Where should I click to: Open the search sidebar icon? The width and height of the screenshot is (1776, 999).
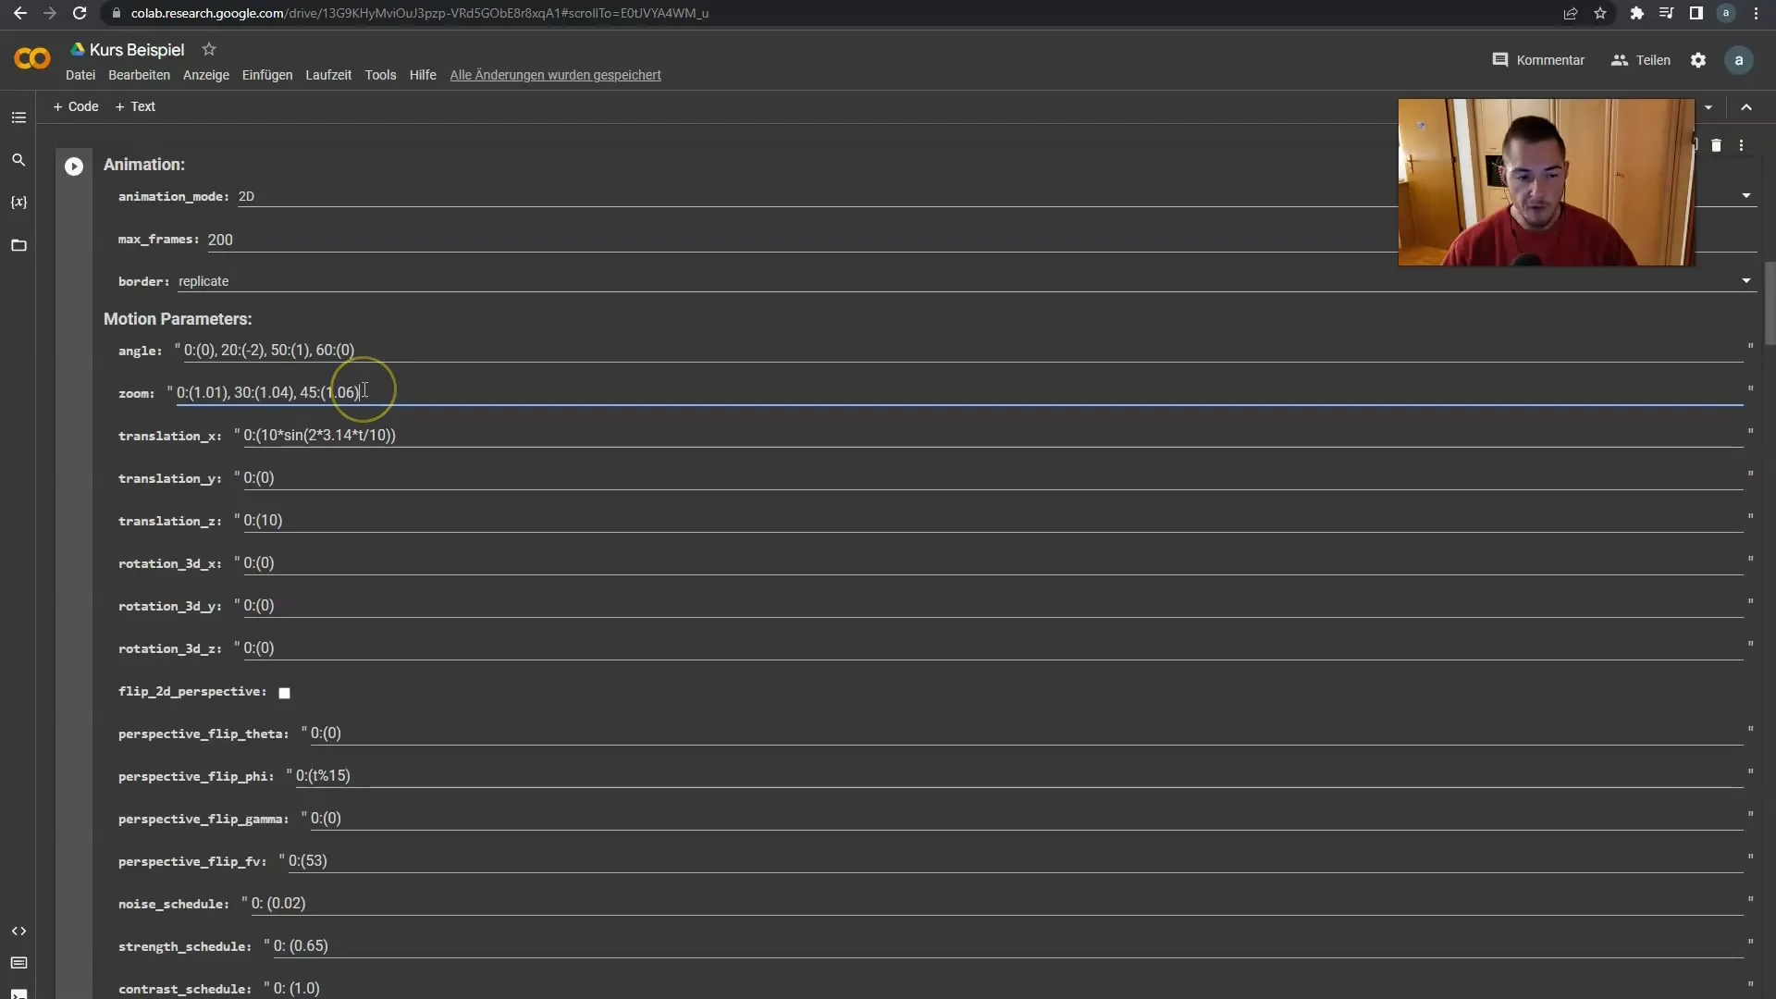[18, 160]
